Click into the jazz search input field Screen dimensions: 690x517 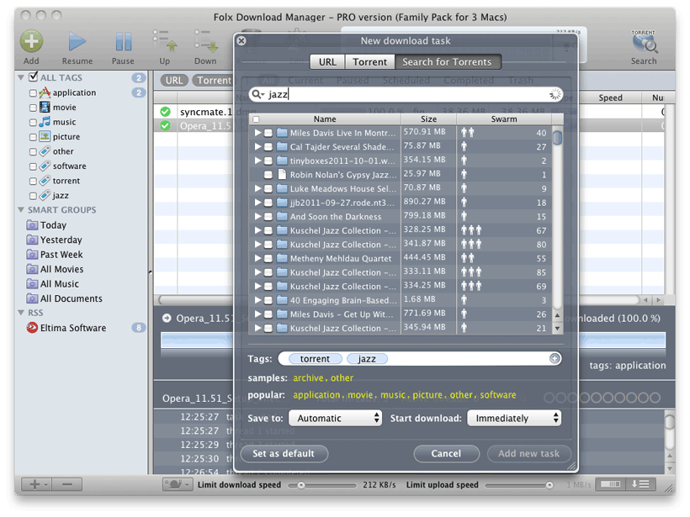click(x=407, y=94)
